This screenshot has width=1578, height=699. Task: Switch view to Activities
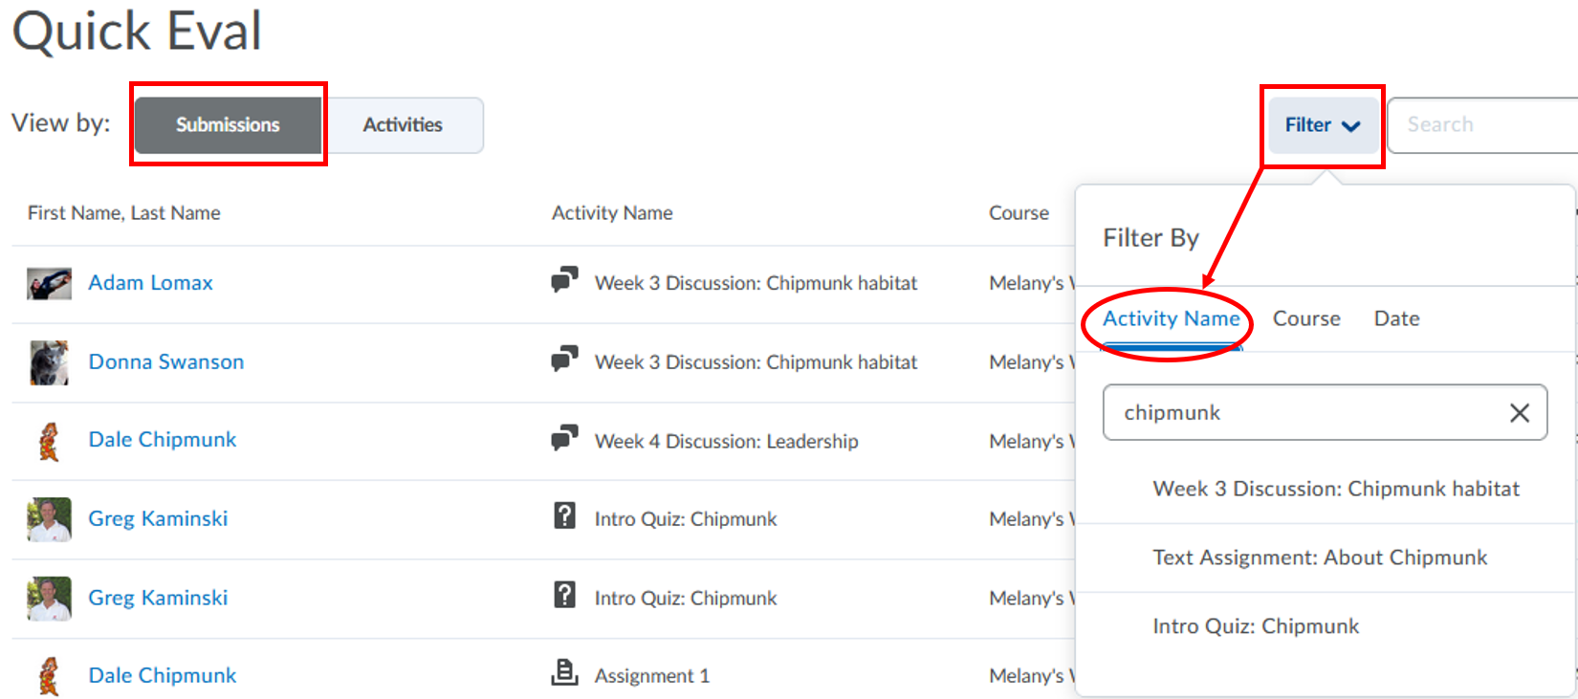pyautogui.click(x=403, y=125)
